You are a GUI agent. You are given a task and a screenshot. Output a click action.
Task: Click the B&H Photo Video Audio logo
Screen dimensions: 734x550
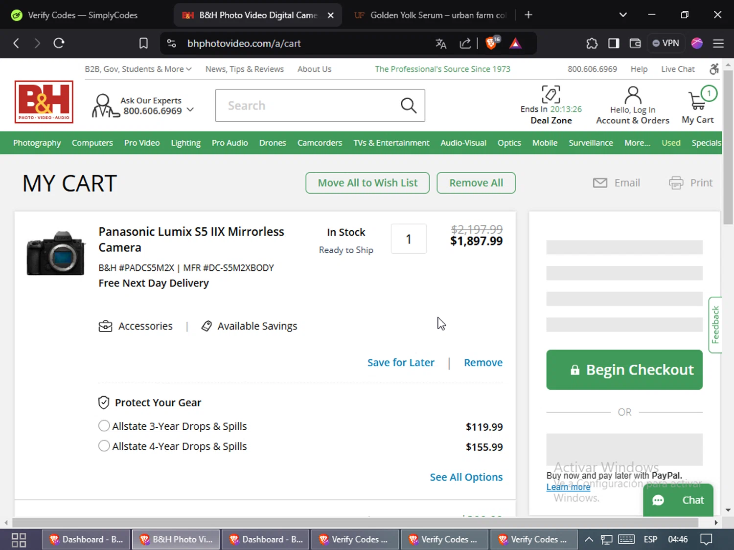coord(44,102)
